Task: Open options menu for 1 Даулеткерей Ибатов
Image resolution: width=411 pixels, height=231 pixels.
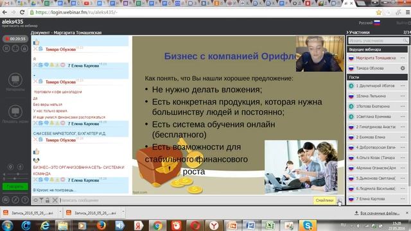Action: pos(403,86)
